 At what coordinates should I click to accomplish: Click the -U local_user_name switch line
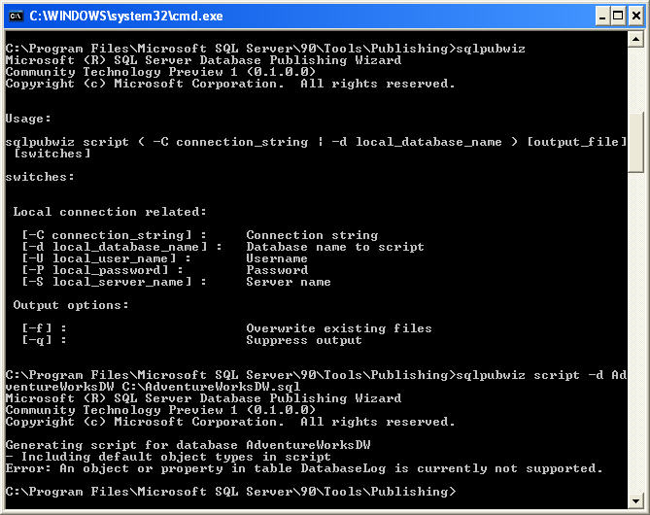(x=164, y=258)
